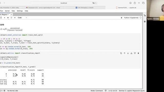The height and width of the screenshot is (92, 164).
Task: Switch to the November 11, 2024 browser tab
Action: [11, 8]
